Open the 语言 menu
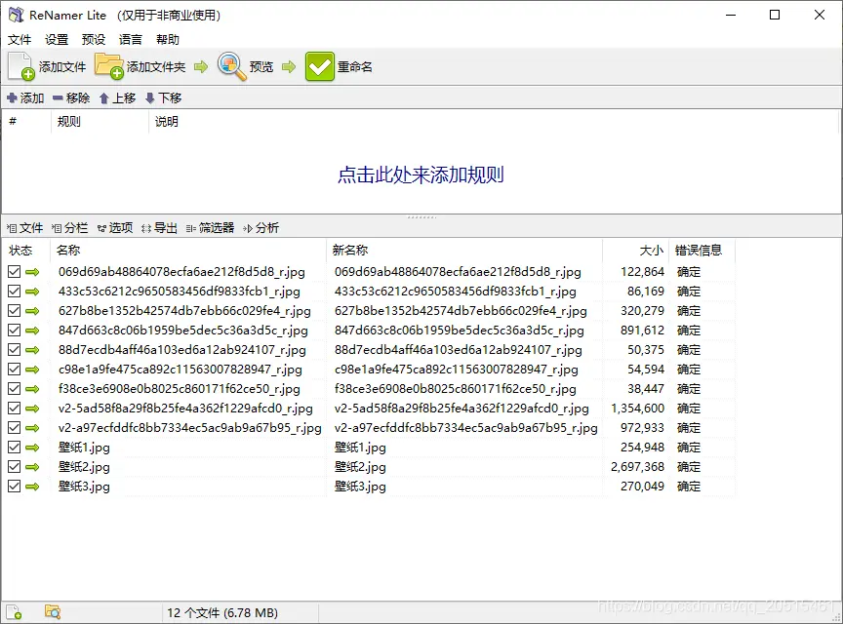843x624 pixels. [x=130, y=39]
